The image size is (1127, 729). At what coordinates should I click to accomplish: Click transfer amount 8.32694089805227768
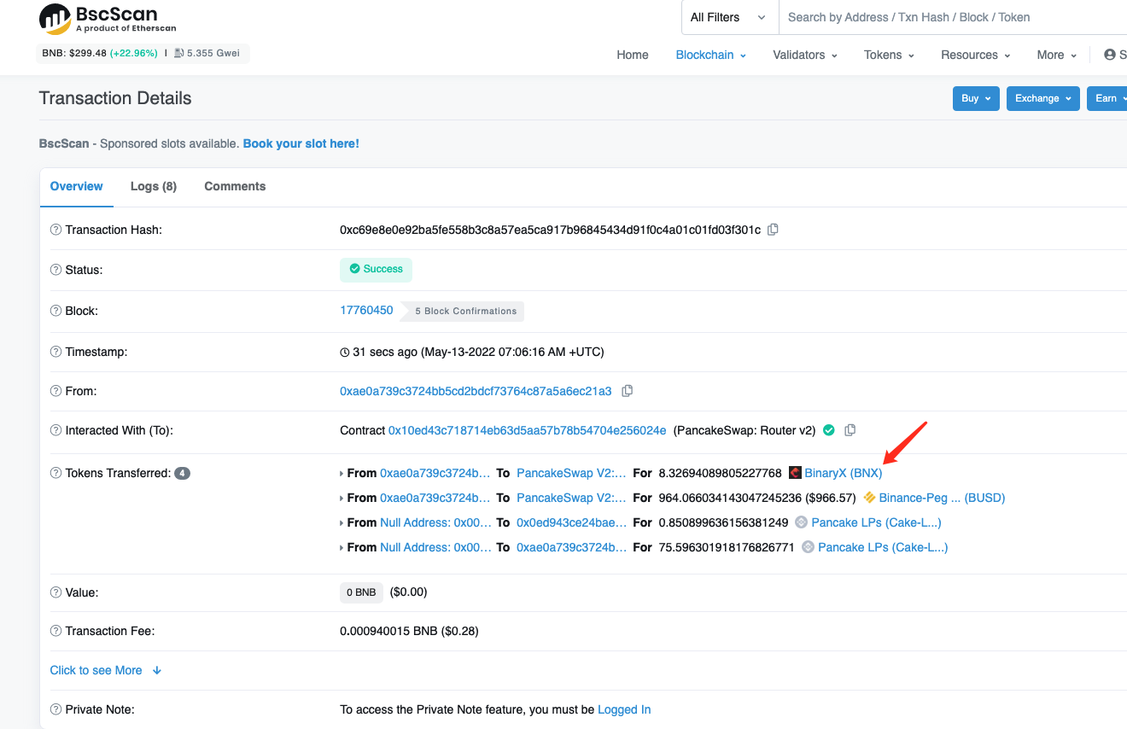[720, 473]
